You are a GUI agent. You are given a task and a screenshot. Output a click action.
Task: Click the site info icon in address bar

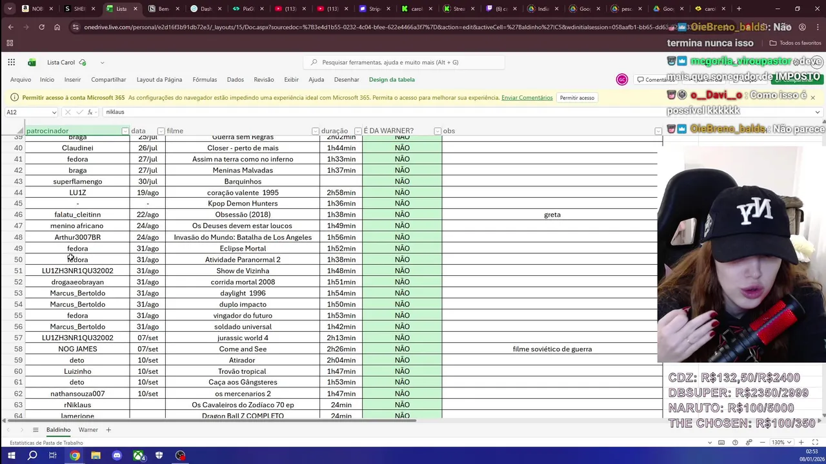tap(76, 27)
